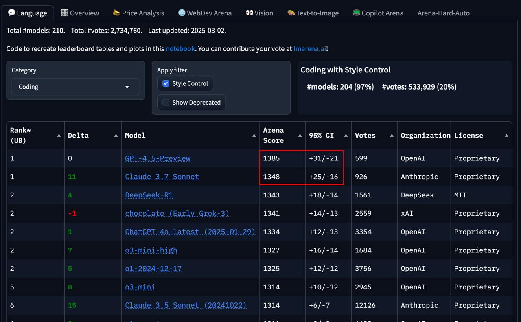Sort by 95% CI column arrow
This screenshot has width=521, height=322.
[x=346, y=135]
